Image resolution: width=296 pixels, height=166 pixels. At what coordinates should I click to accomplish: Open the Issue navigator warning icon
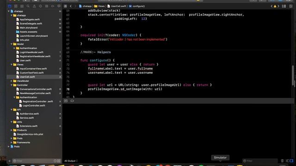coord(34,6)
